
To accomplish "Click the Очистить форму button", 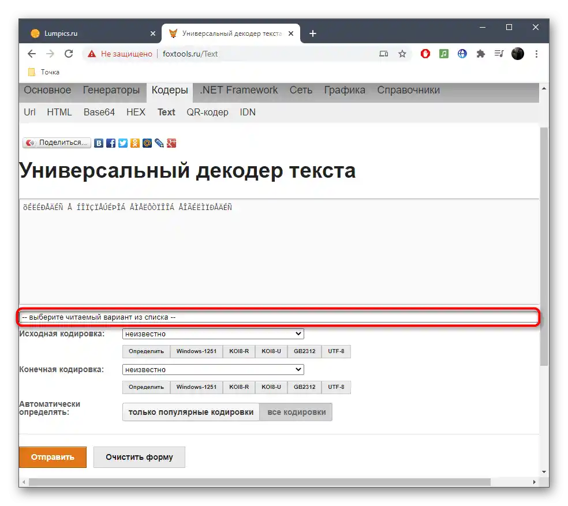I will [x=140, y=458].
